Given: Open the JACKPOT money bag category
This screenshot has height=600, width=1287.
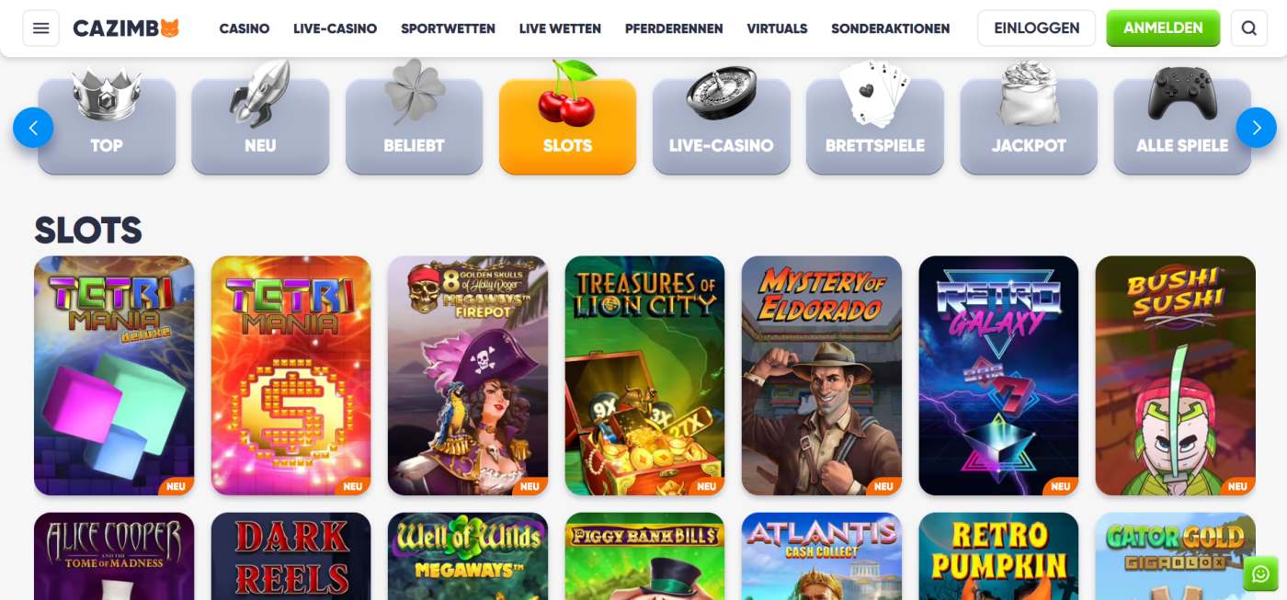Looking at the screenshot, I should pyautogui.click(x=1029, y=126).
